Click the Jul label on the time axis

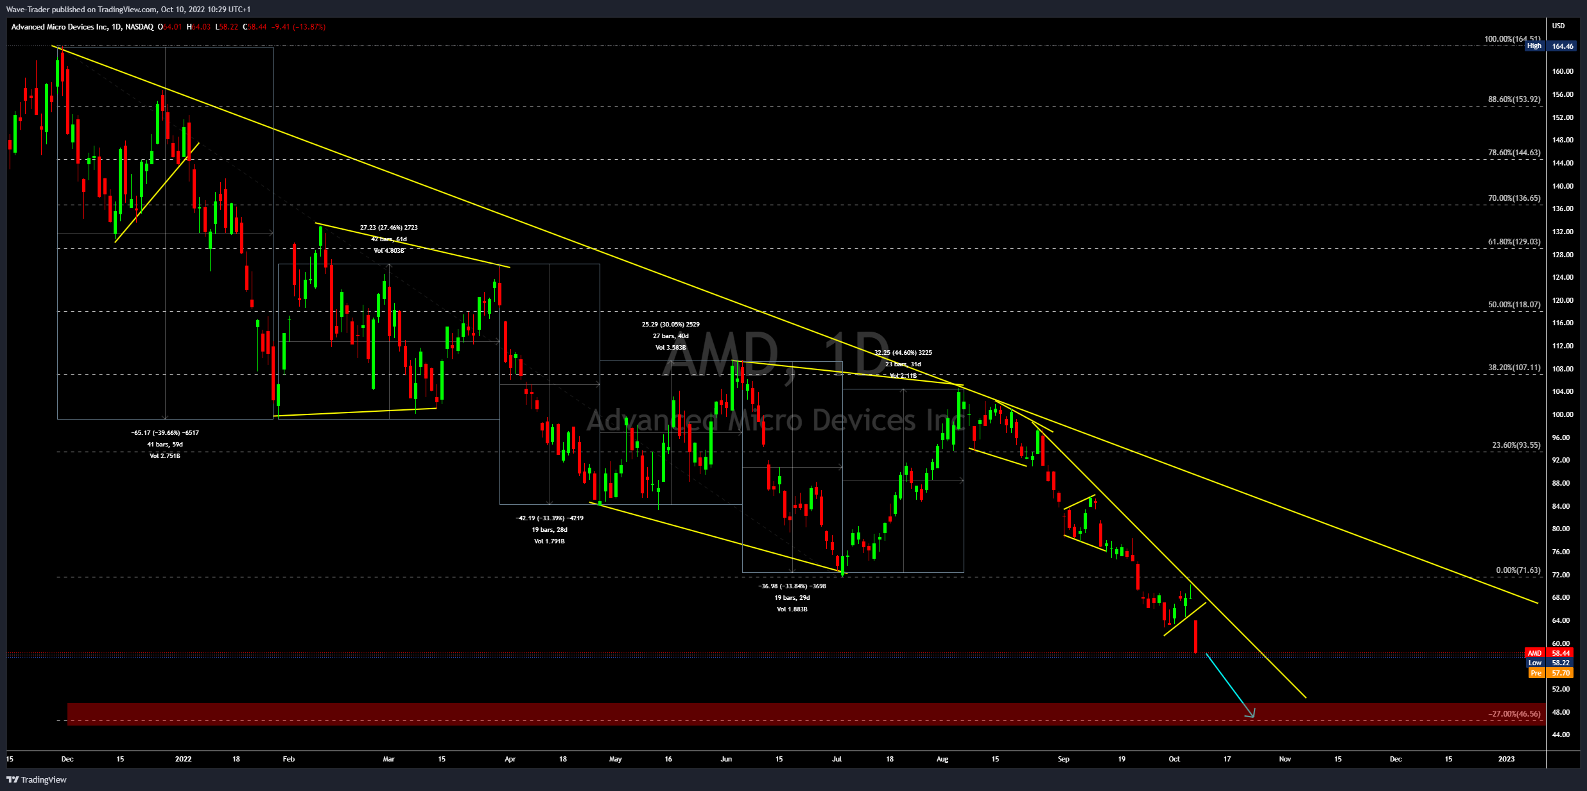tap(837, 759)
